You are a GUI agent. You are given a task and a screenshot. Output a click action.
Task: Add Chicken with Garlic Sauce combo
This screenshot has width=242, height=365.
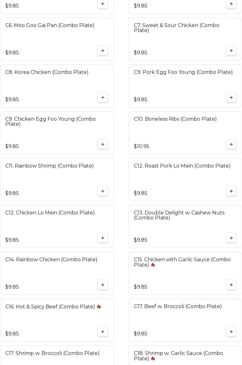[x=231, y=285]
